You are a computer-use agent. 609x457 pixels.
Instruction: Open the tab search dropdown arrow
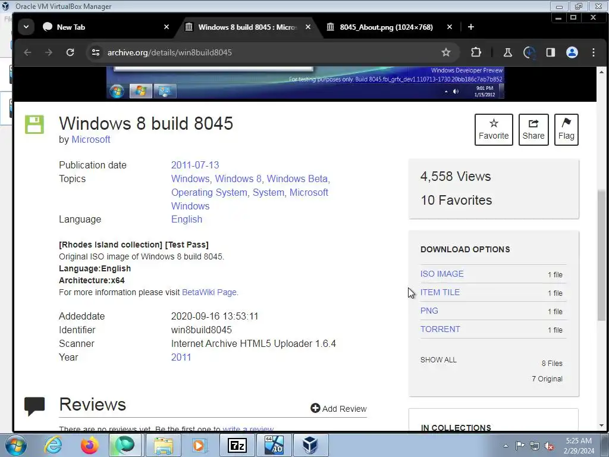26,27
